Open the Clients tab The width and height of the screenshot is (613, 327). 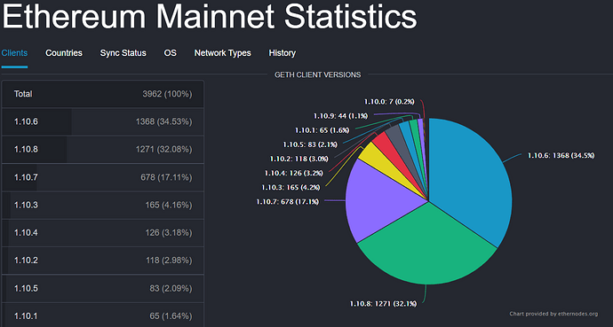(x=14, y=53)
